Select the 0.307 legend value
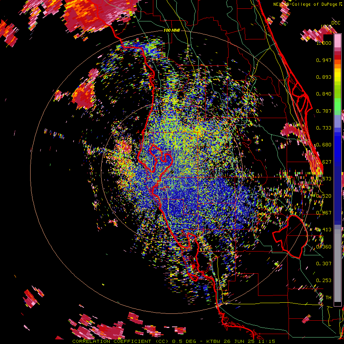Image resolution: width=344 pixels, height=344 pixels. click(324, 263)
